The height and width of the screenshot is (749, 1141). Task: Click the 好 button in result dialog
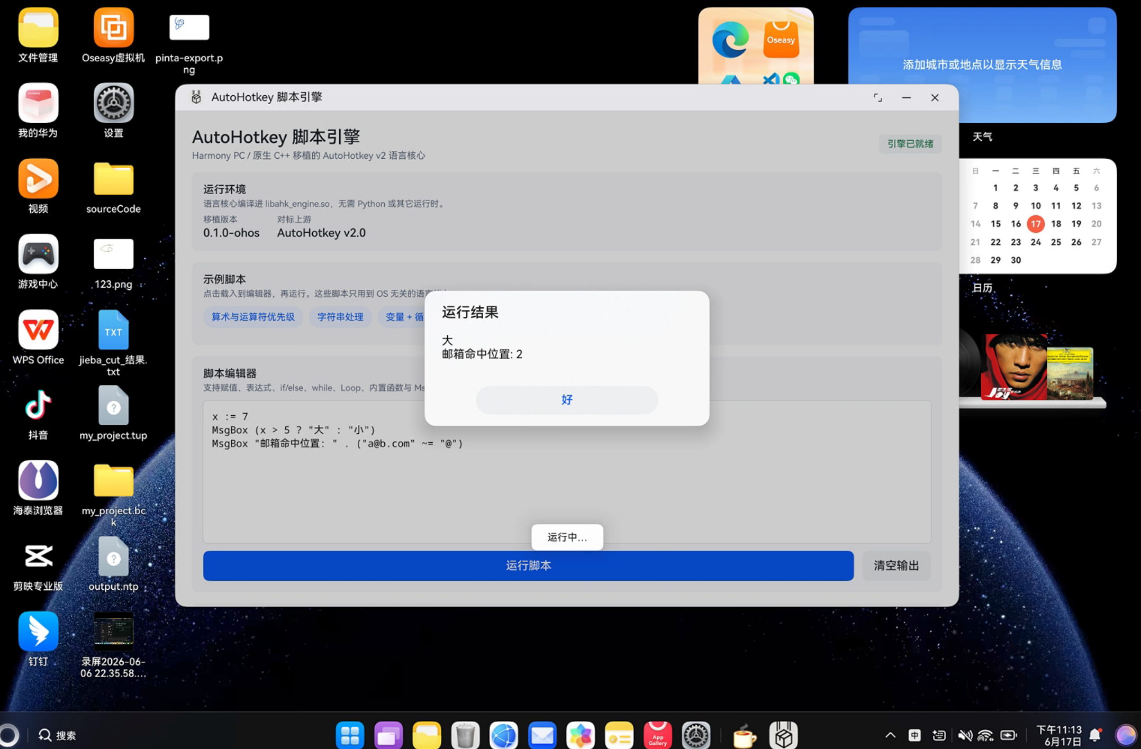pos(567,400)
